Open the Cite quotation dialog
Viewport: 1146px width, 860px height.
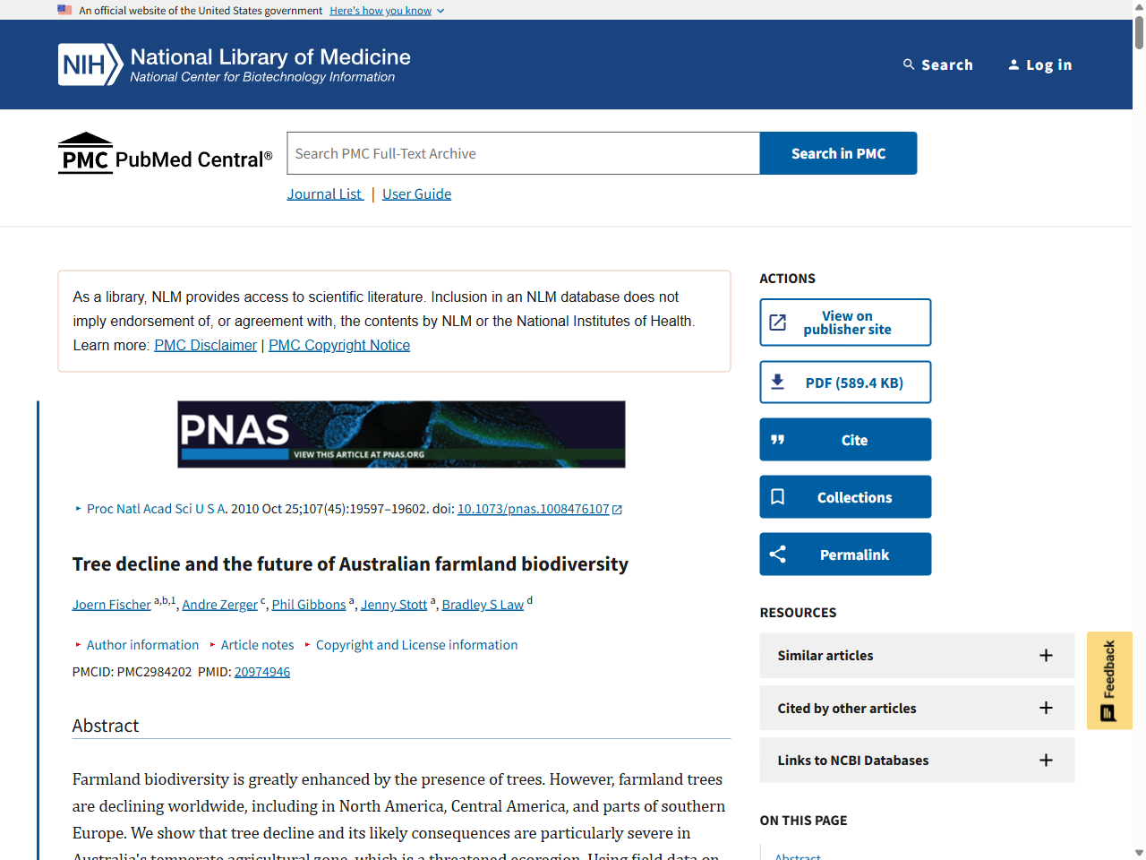(x=845, y=440)
